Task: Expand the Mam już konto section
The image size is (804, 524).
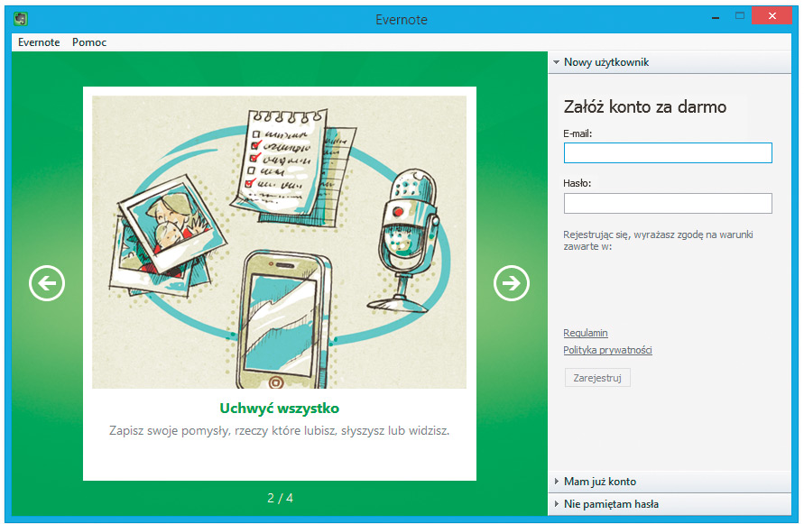Action: [599, 482]
